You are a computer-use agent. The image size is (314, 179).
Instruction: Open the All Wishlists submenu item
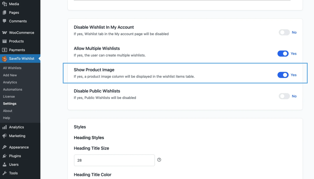[12, 68]
